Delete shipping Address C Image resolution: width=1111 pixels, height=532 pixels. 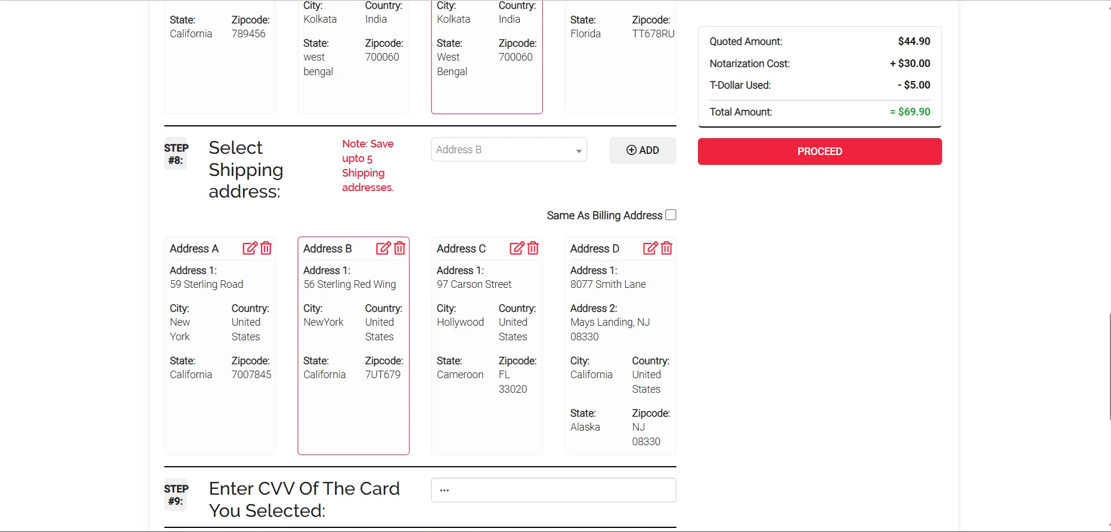533,248
